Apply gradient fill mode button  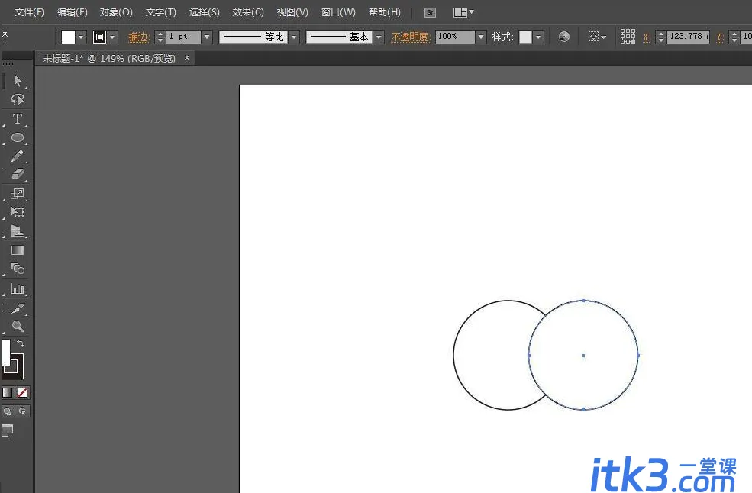point(7,393)
